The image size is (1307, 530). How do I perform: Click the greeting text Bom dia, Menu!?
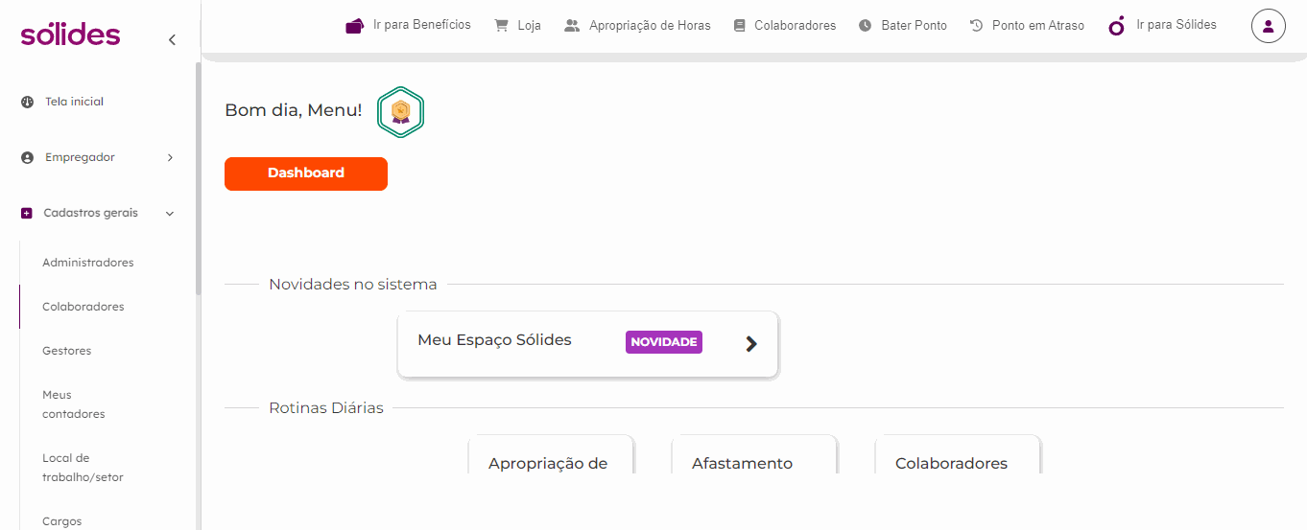[294, 110]
